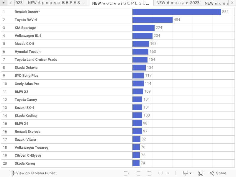The height and width of the screenshot is (177, 236).
Task: Select the KIA Sportage row label
Action: coord(25,28)
